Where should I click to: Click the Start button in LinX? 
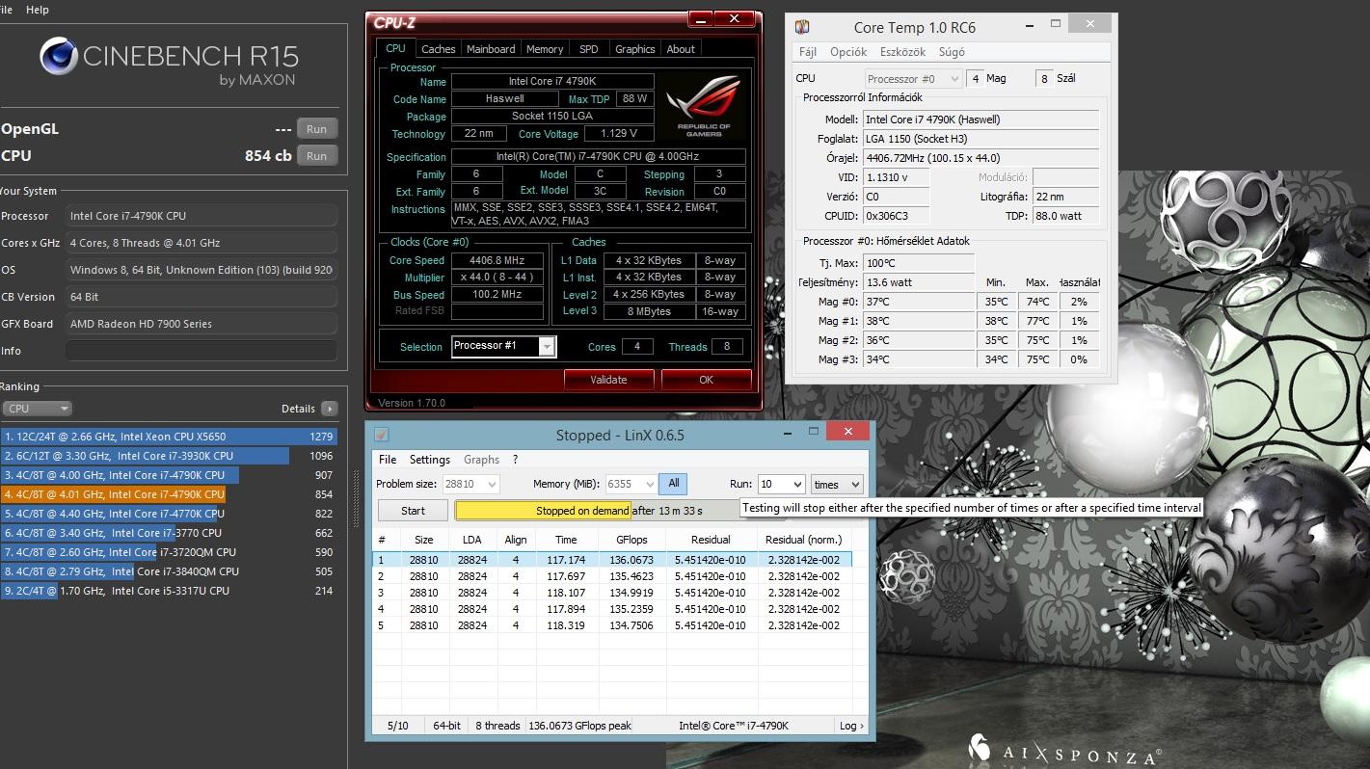click(x=413, y=510)
